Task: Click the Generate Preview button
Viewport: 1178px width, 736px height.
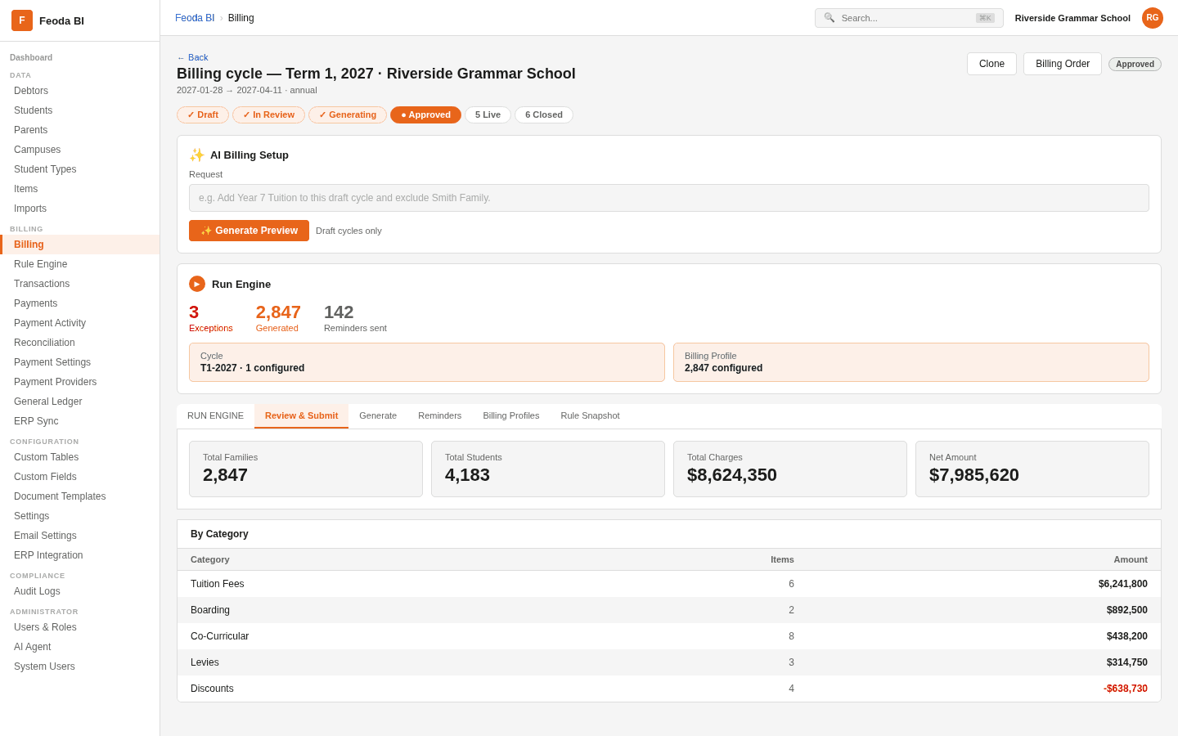Action: pos(249,231)
